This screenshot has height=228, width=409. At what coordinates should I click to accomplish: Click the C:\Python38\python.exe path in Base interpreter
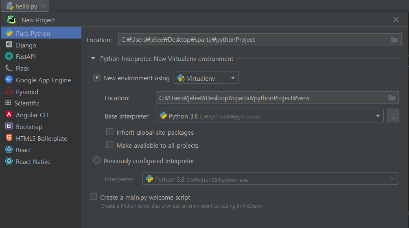[230, 117]
